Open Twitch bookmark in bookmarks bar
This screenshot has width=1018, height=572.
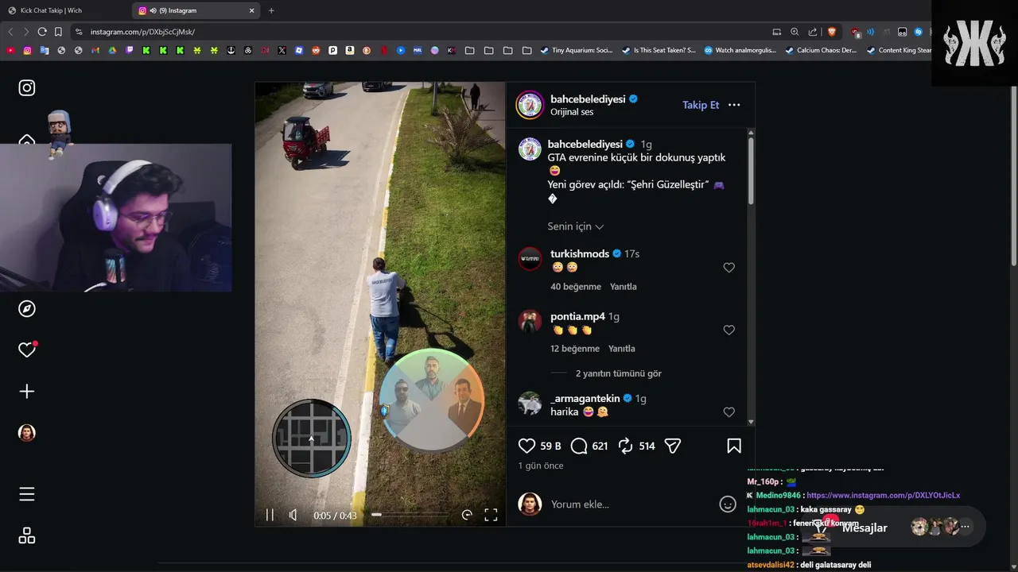130,50
